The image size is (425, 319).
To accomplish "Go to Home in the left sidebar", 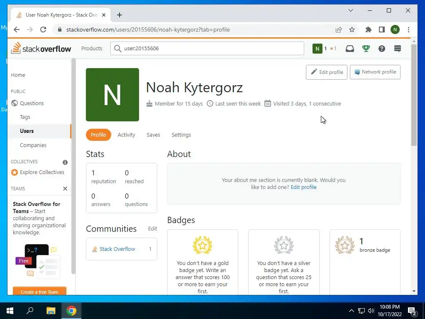I will click(x=18, y=75).
